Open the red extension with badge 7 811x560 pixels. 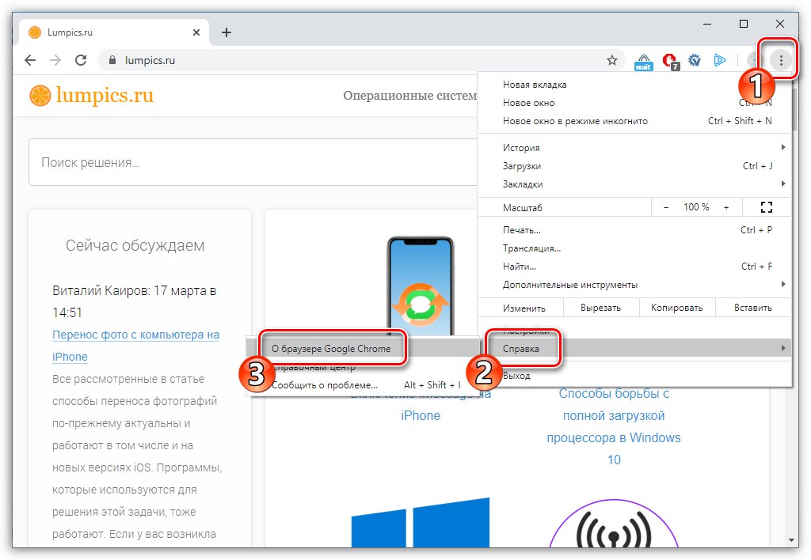tap(670, 62)
